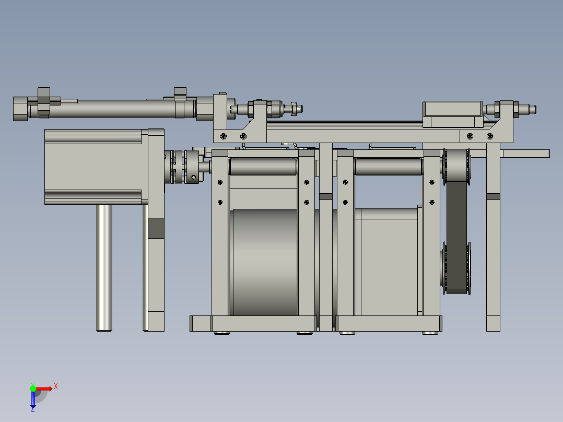This screenshot has width=563, height=422.
Task: Select the shaft coupling next to the motor
Action: click(183, 167)
